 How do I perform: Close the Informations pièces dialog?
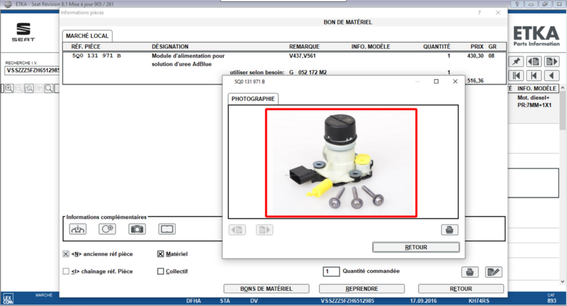(498, 13)
